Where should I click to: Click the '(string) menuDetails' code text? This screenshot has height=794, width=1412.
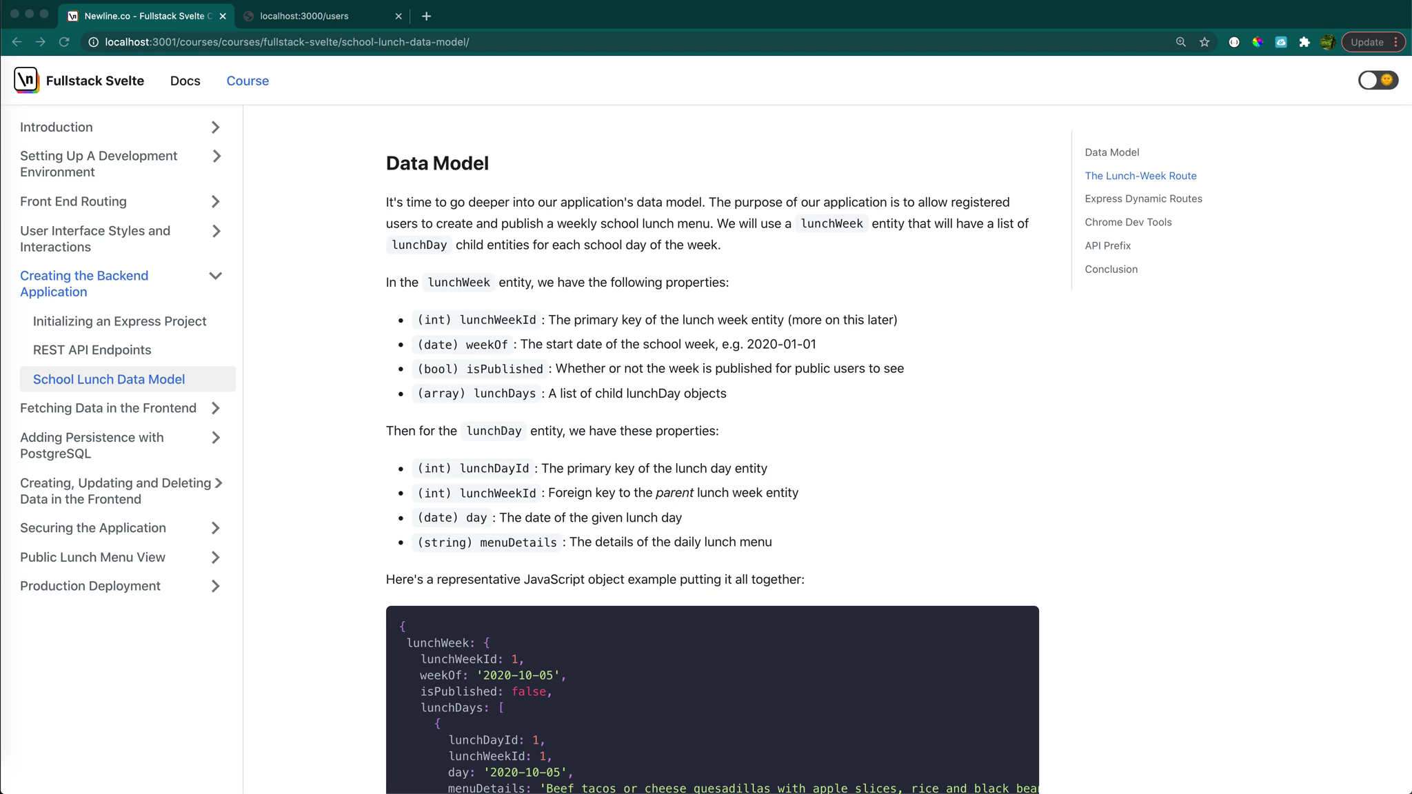[487, 542]
